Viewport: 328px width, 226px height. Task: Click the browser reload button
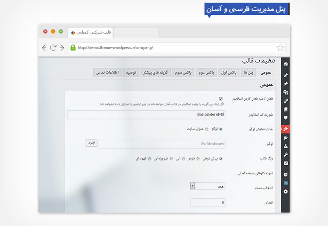[53, 47]
